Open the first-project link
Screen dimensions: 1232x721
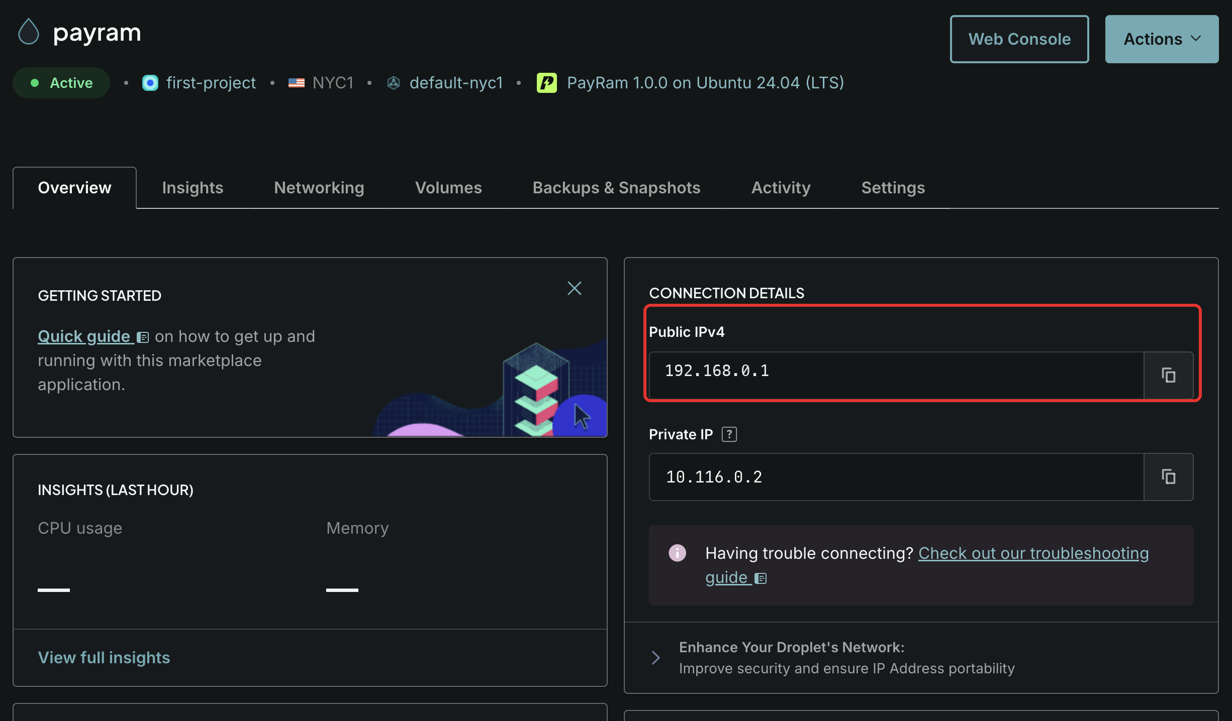click(x=211, y=83)
